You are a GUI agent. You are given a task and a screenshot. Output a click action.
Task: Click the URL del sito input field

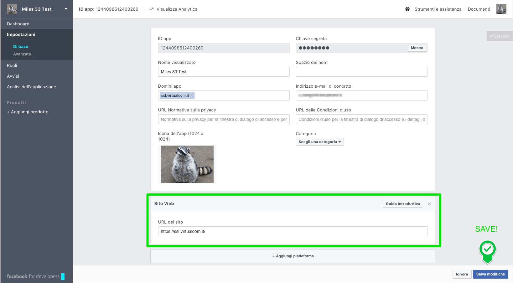tap(293, 231)
